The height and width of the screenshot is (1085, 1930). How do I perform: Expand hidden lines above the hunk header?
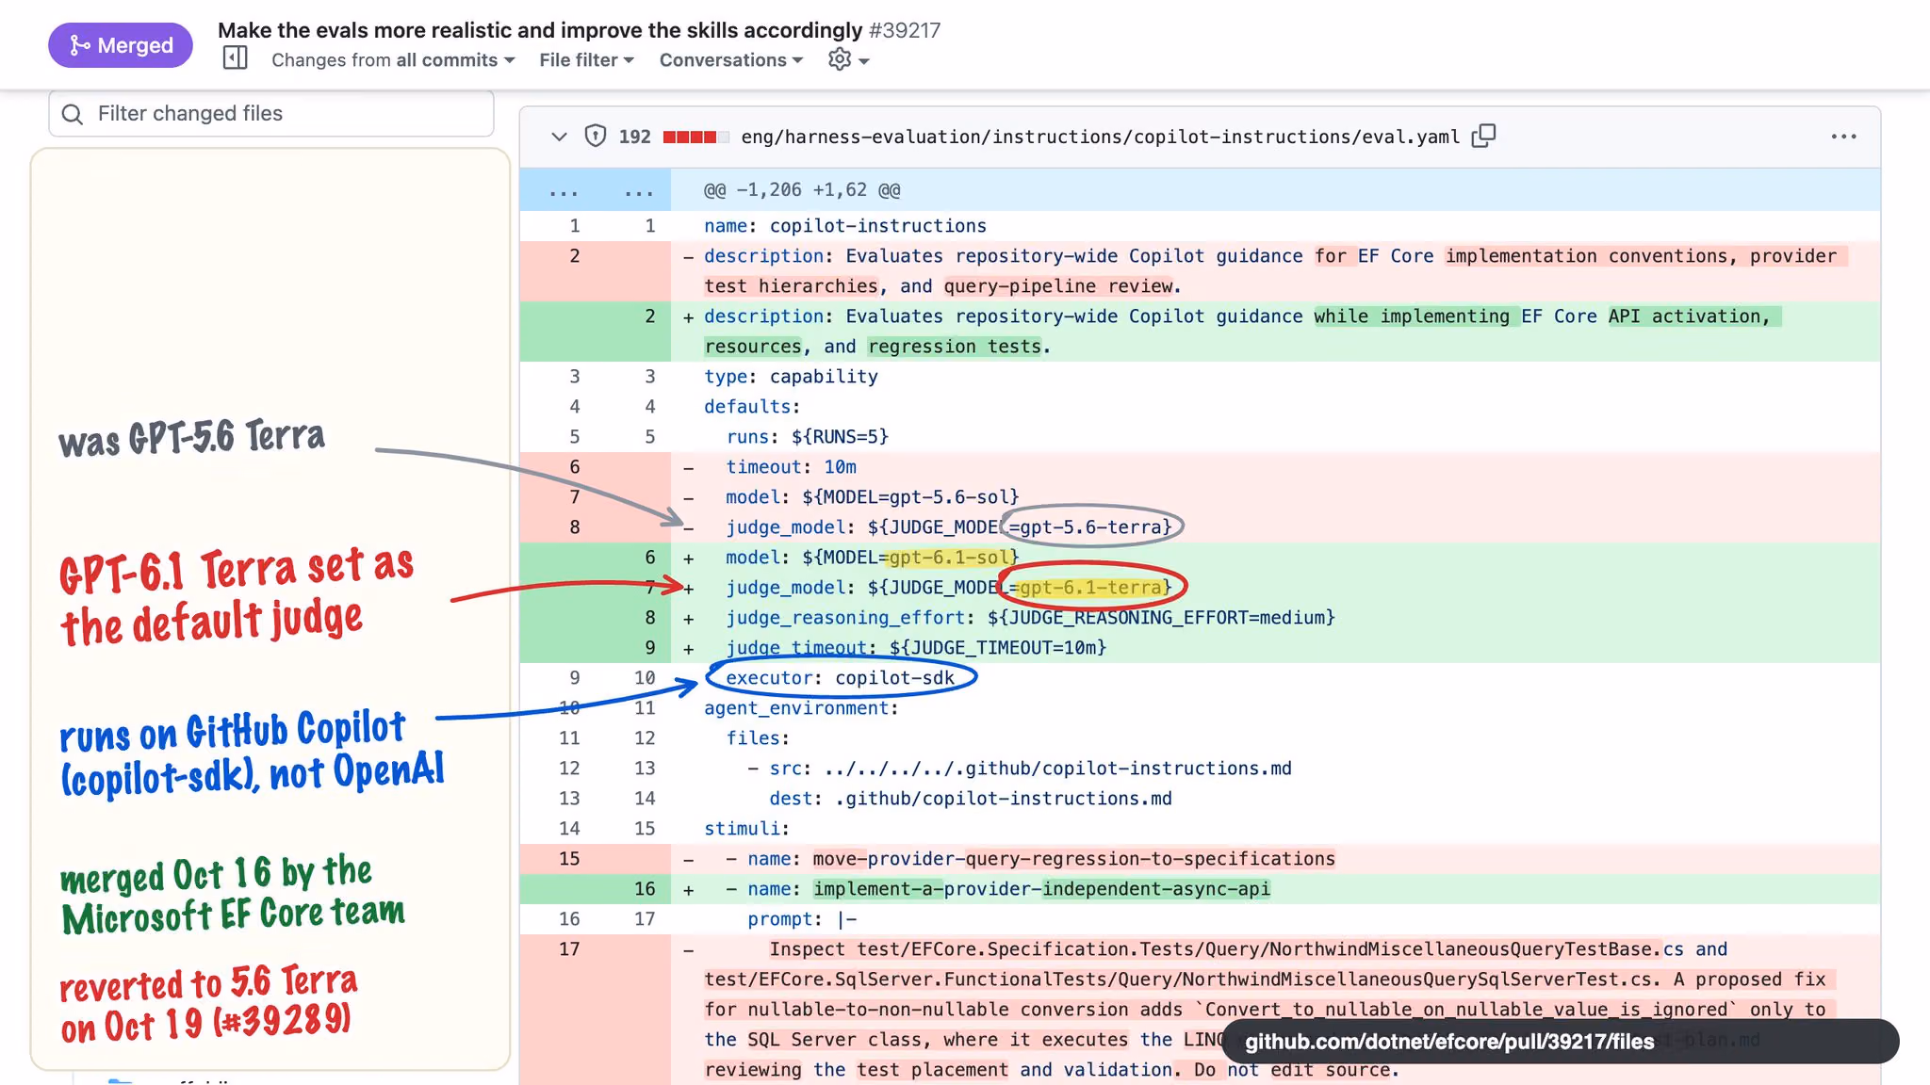[x=595, y=190]
